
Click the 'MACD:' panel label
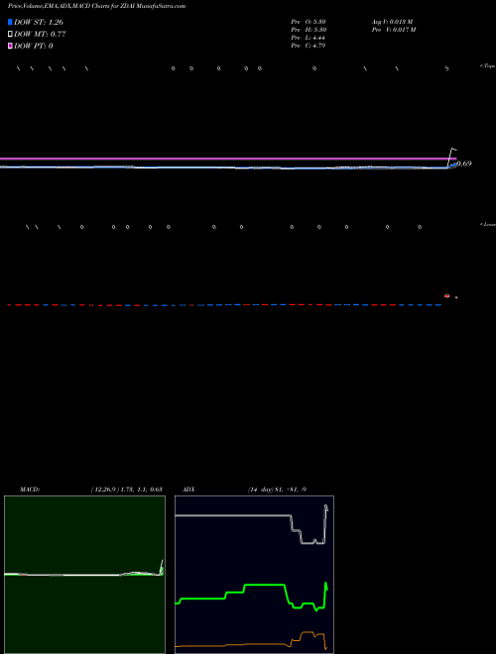30,490
